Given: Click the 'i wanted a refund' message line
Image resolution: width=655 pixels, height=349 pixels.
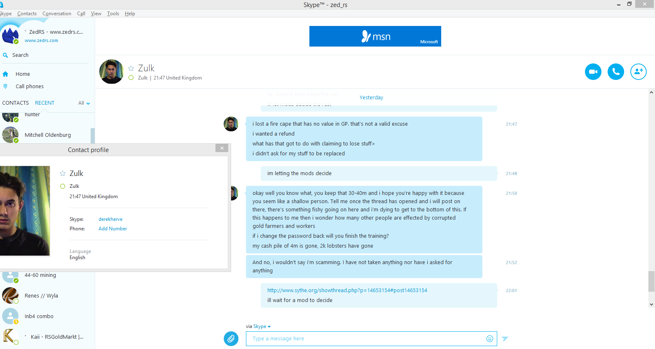Looking at the screenshot, I should 274,134.
